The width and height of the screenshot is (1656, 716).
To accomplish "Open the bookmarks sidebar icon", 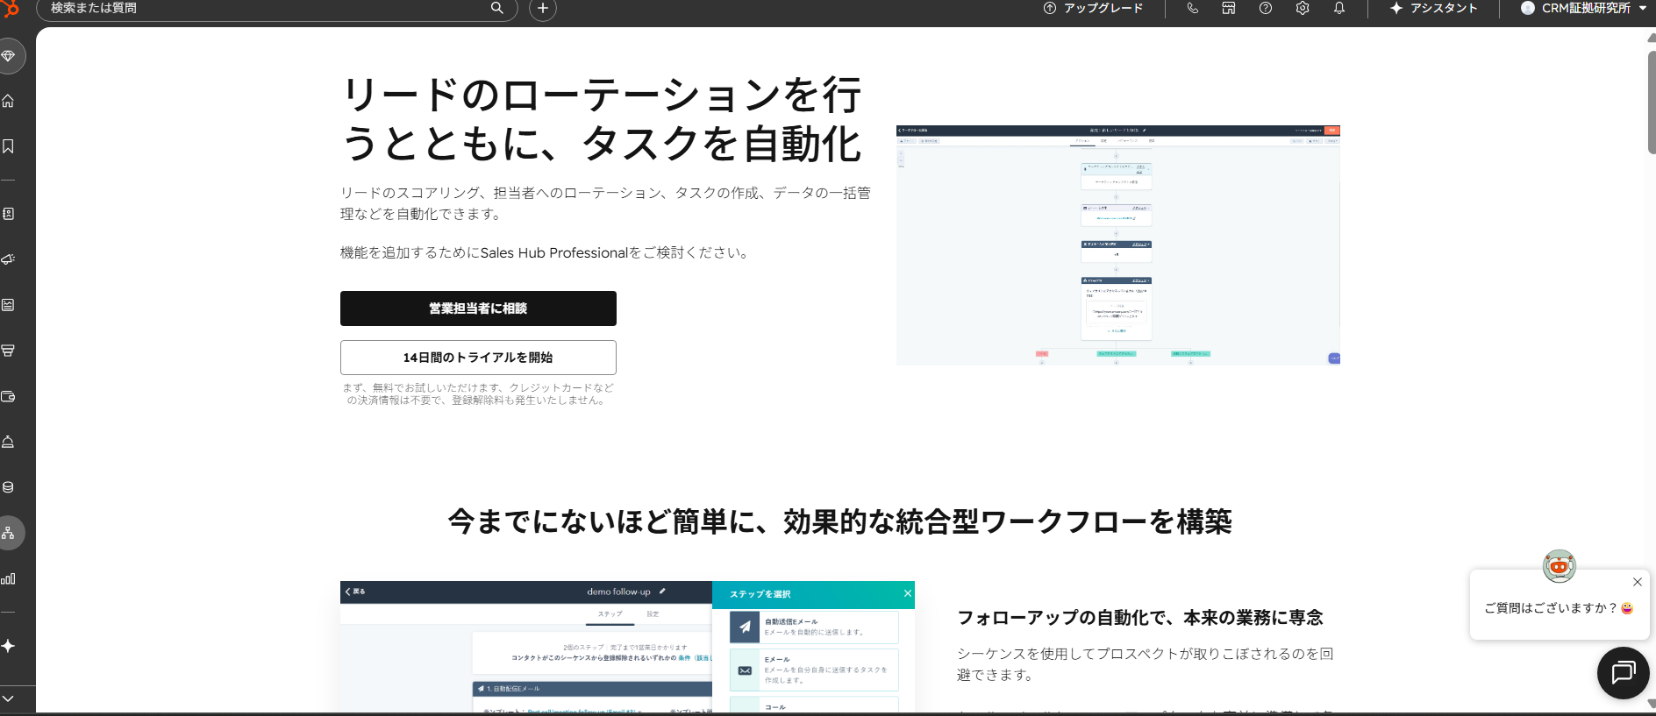I will pos(9,146).
